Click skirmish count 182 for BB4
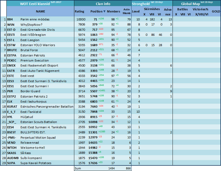Image resolution: width=221 pixels, height=171 pixels. 152,19
